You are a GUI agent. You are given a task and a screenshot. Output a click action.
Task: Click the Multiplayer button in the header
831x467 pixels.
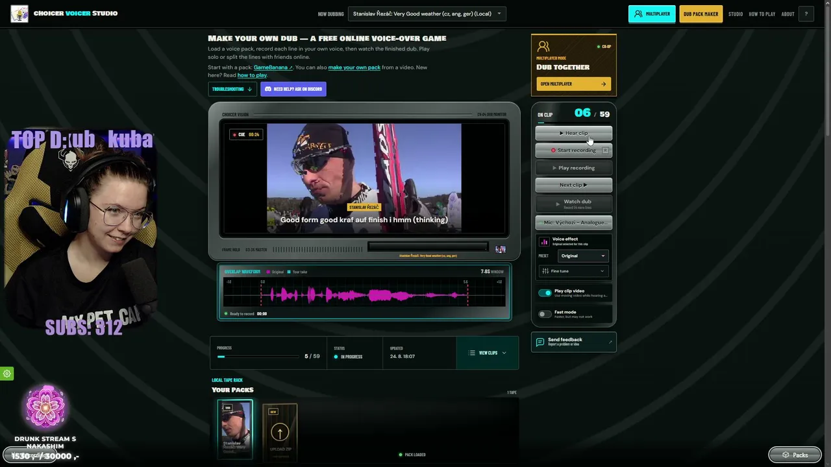[652, 14]
